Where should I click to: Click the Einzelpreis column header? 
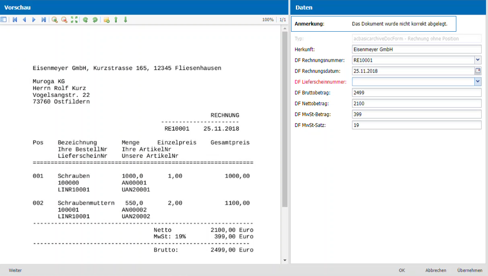coord(177,142)
